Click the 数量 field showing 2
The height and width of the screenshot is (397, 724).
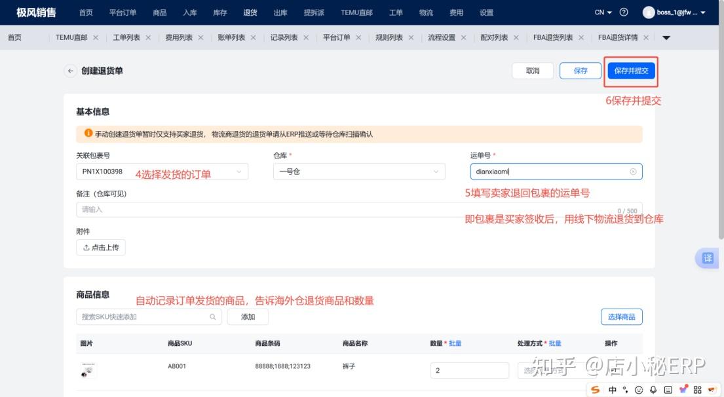click(x=470, y=370)
